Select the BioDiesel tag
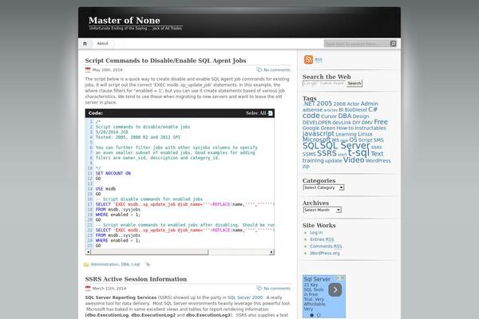 click(x=355, y=110)
